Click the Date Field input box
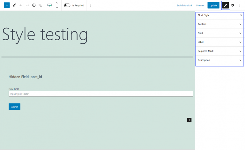The height and width of the screenshot is (150, 245). [100, 94]
